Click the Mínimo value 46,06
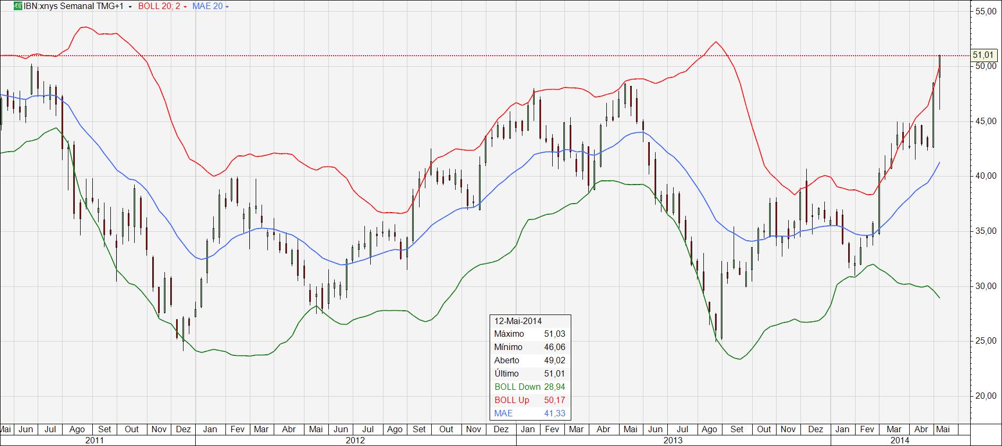 (x=555, y=347)
